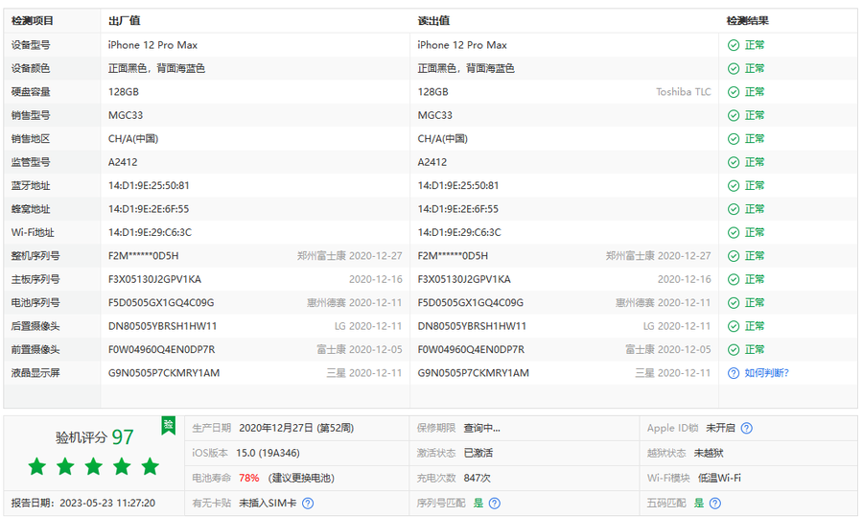Select factory MGC33 sales model value
This screenshot has height=517, width=863.
(126, 116)
